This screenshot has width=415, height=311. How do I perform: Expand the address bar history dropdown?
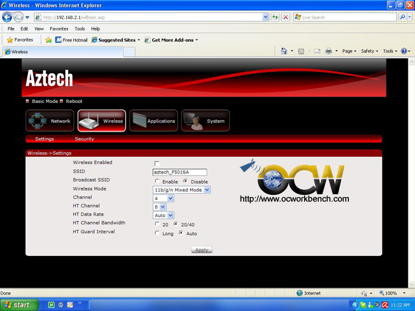pos(265,17)
